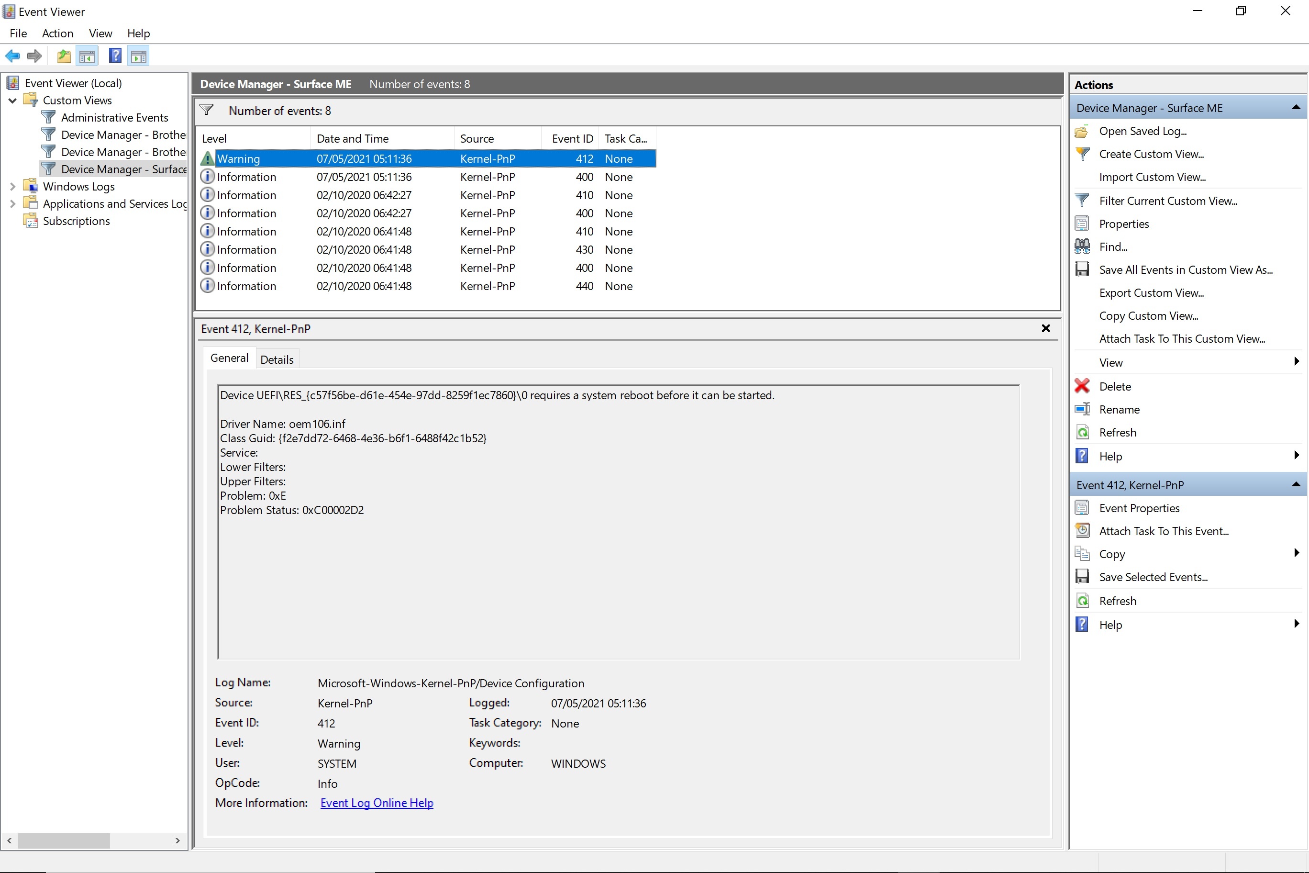Click Save All Events floppy icon
This screenshot has height=873, width=1309.
[x=1082, y=269]
